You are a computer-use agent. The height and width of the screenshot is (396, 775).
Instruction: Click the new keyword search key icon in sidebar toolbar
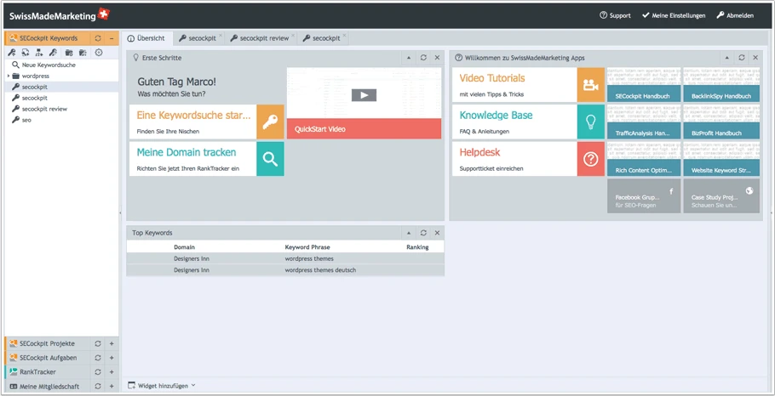[12, 53]
